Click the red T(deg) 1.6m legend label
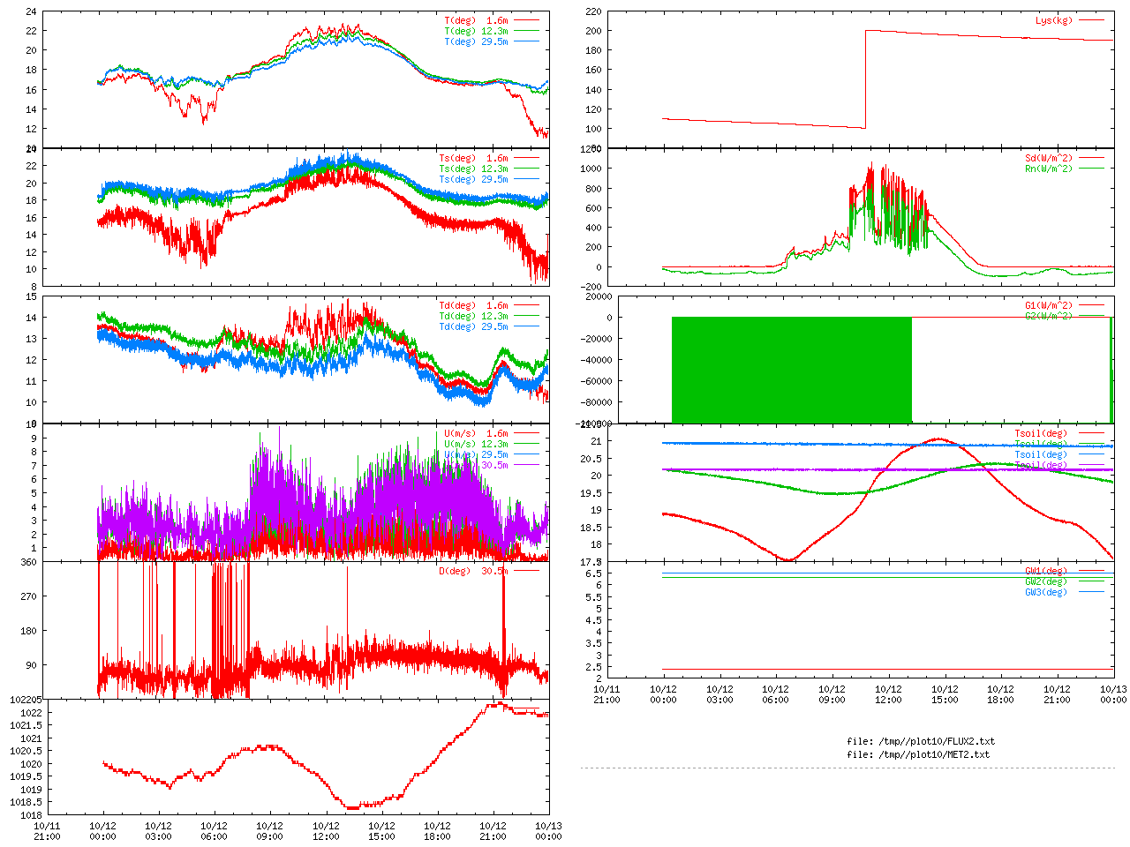The width and height of the screenshot is (1130, 847). 476,20
